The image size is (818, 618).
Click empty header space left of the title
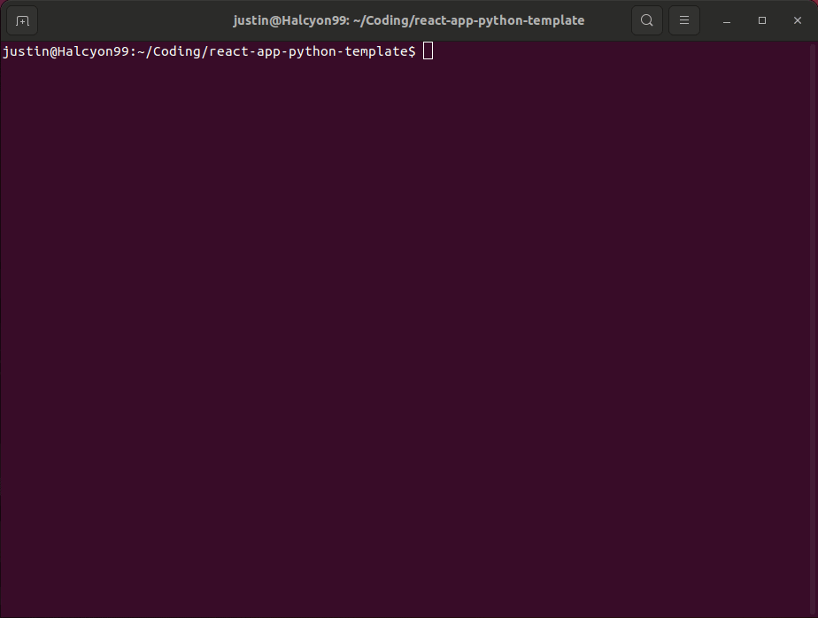click(x=133, y=20)
